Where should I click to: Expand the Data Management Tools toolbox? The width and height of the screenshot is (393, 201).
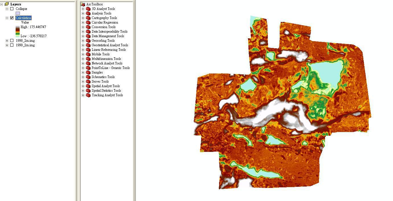pos(83,36)
